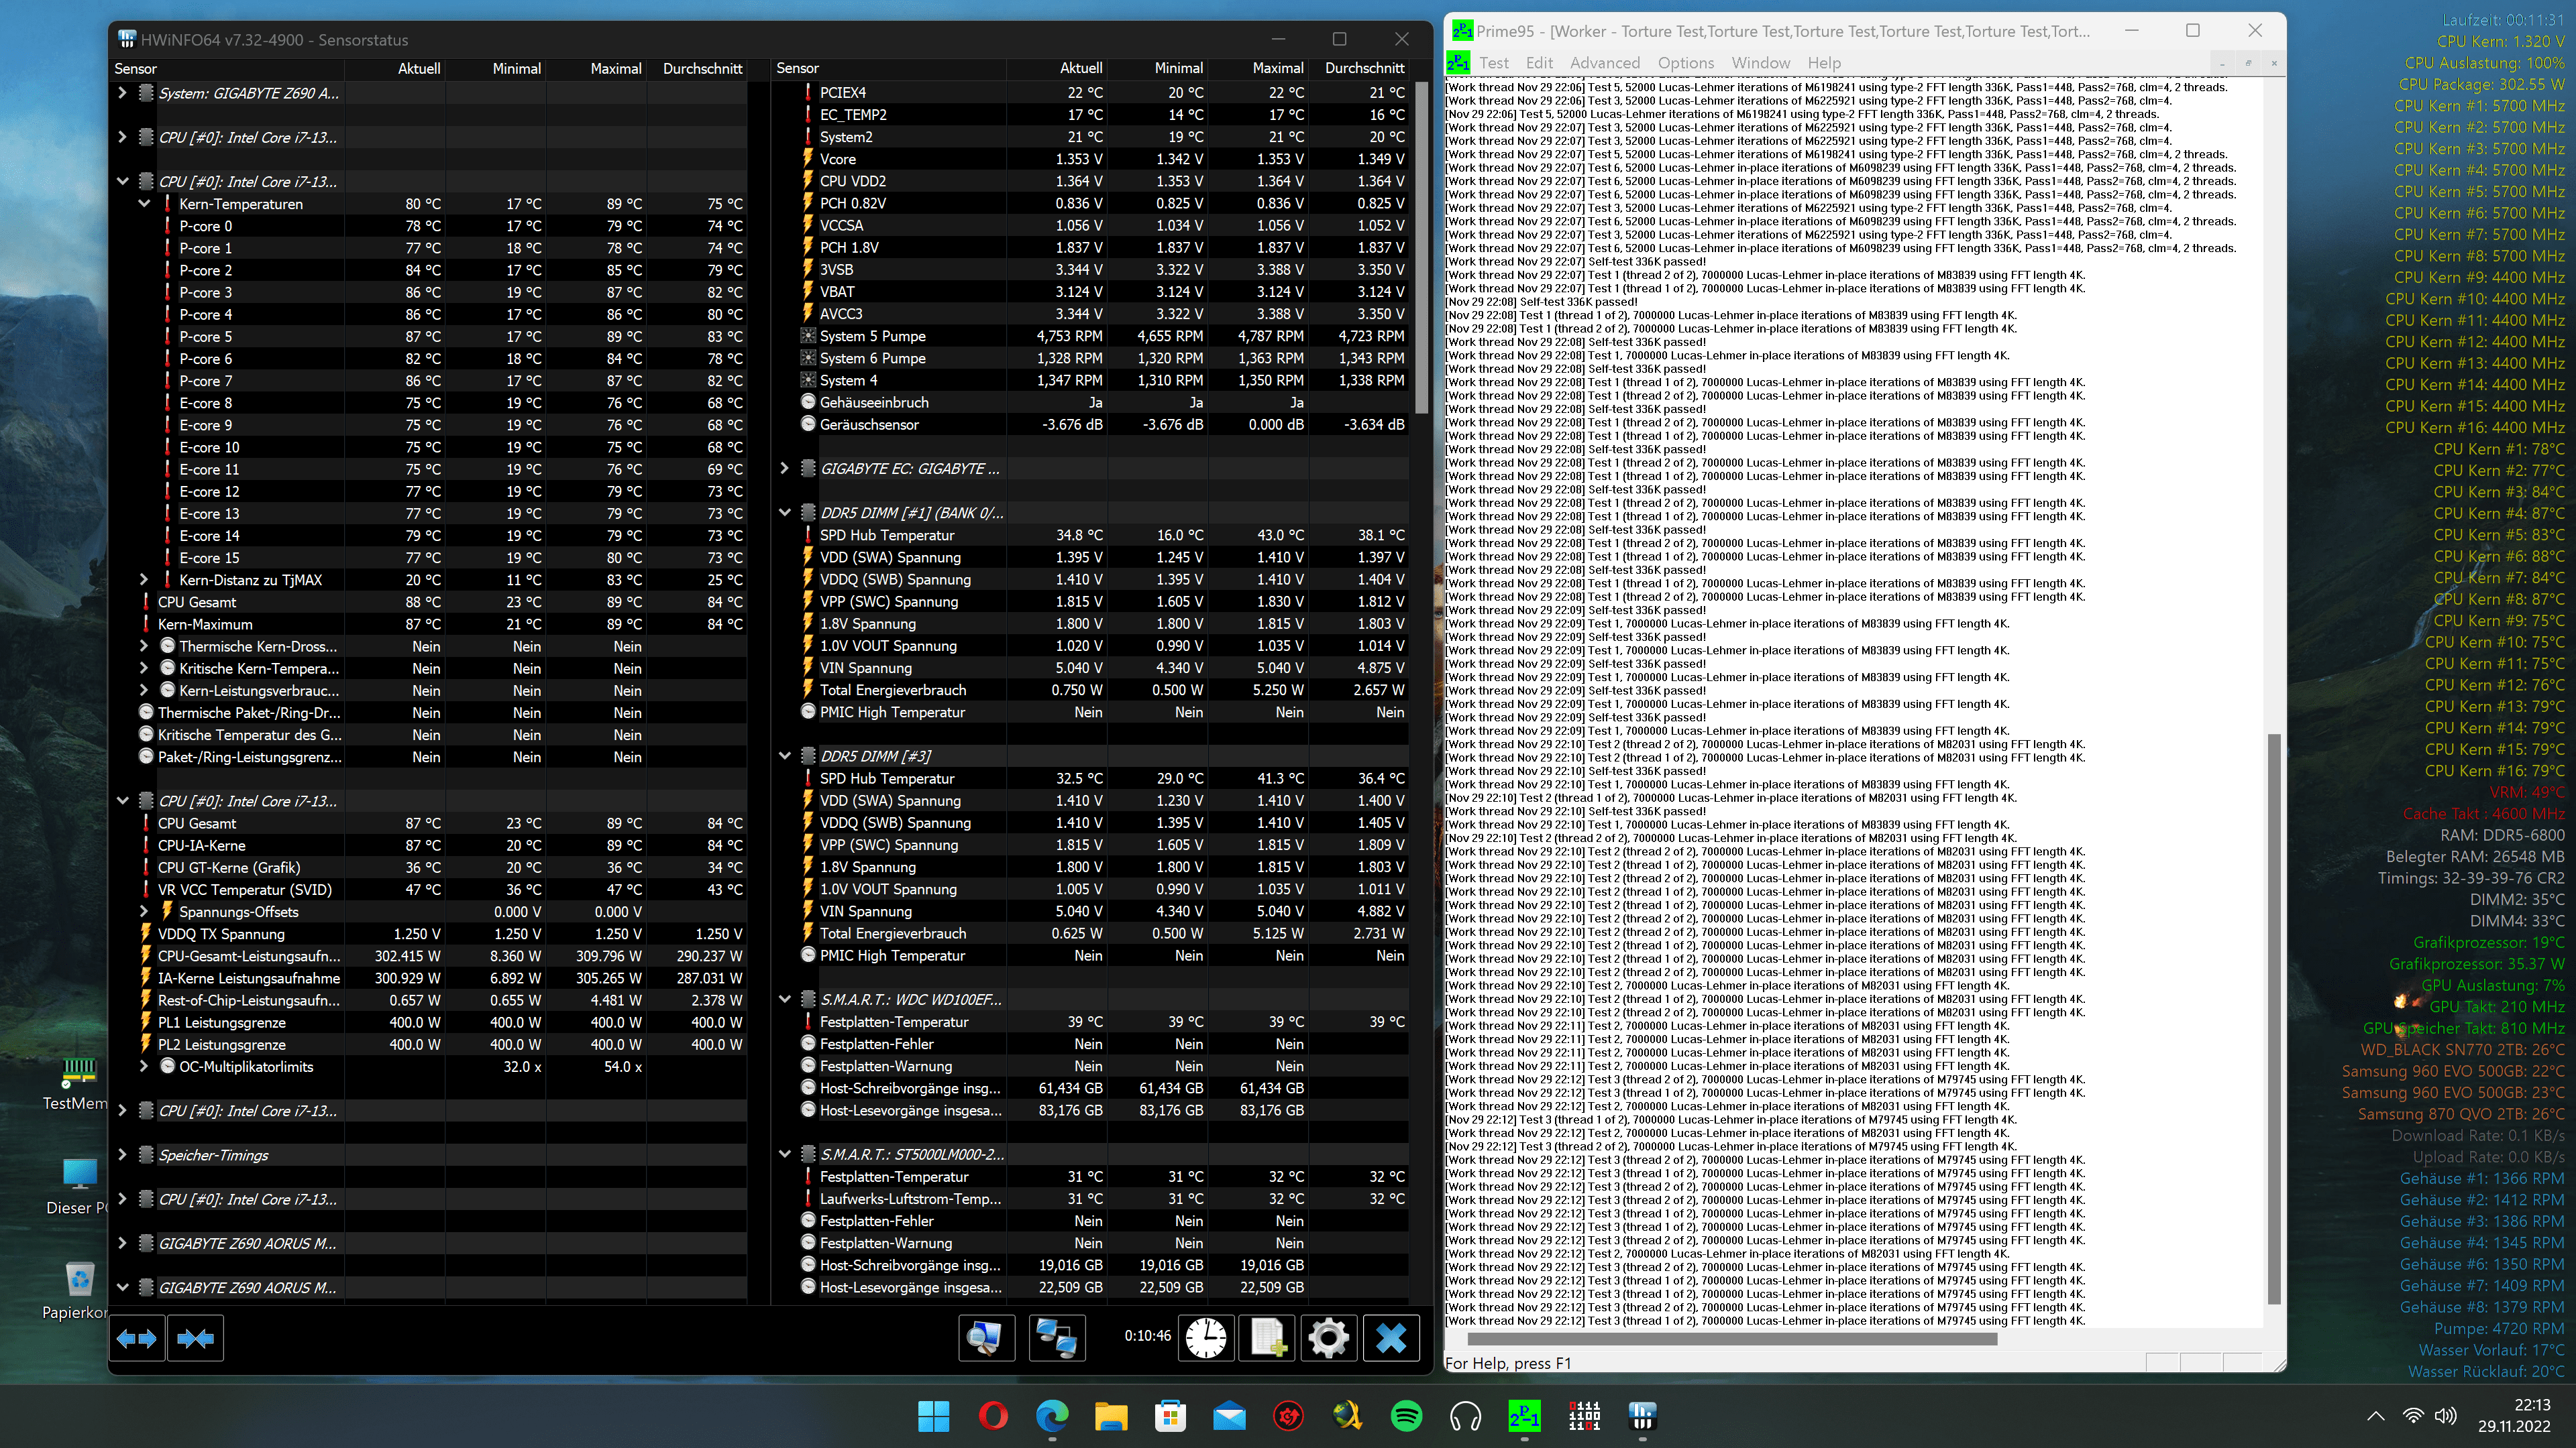Open Prime95 Advanced menu
2576x1448 pixels.
point(1604,63)
